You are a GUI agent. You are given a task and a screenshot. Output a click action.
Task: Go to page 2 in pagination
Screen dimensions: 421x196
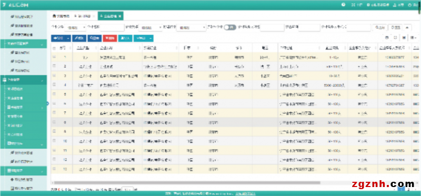(409, 189)
